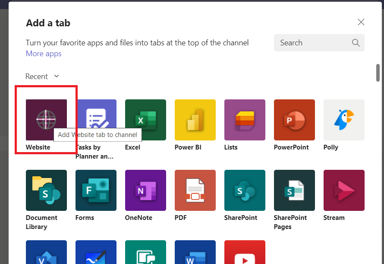Screen dimensions: 384x264
Task: Open the Whiteboard app tile
Action: [x=96, y=255]
